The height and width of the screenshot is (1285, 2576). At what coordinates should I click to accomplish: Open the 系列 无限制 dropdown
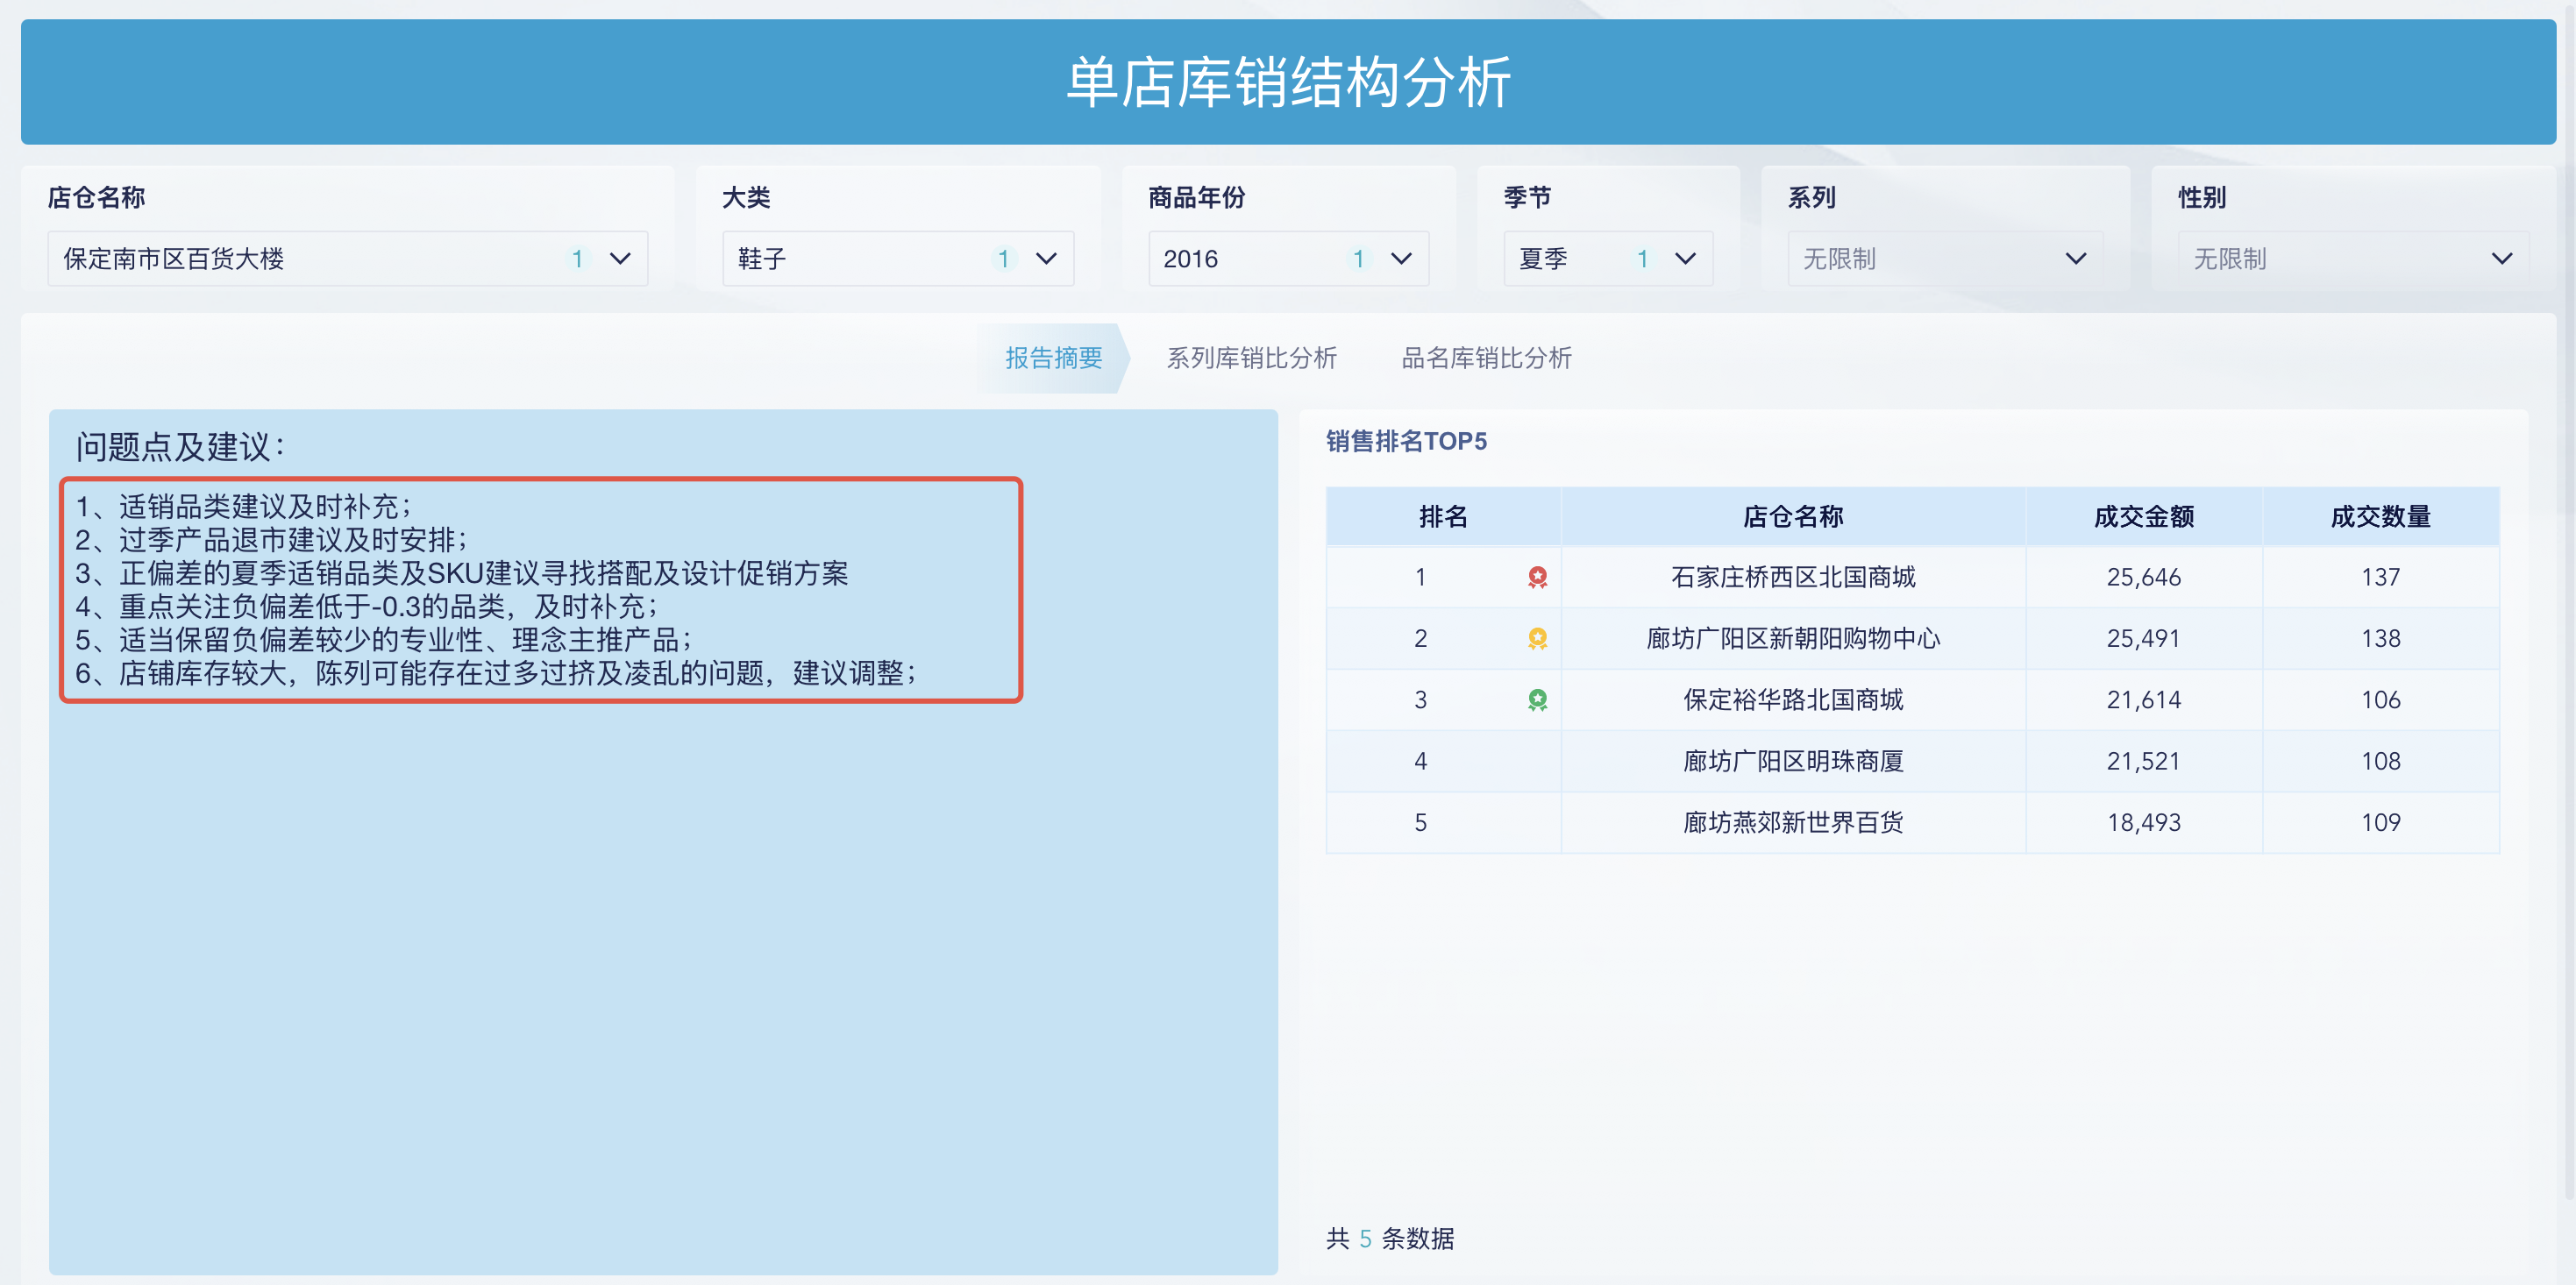coord(2076,258)
